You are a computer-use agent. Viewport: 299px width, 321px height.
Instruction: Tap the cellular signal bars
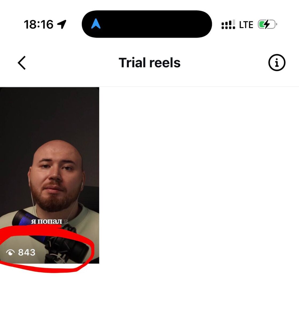pyautogui.click(x=228, y=24)
